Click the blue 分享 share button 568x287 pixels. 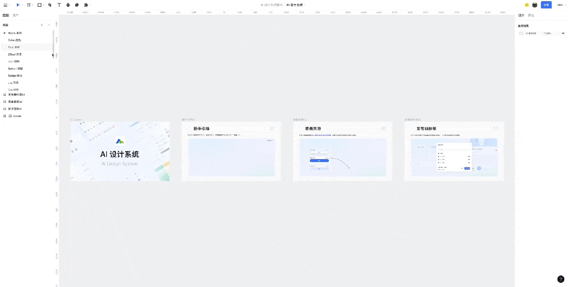click(x=546, y=5)
